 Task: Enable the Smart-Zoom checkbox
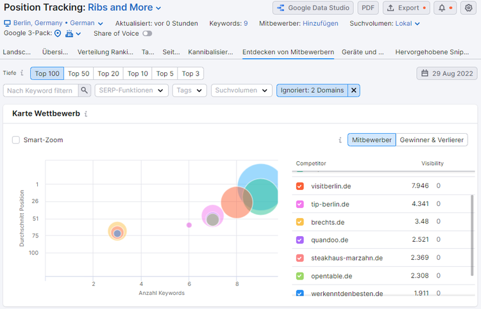[x=16, y=140]
